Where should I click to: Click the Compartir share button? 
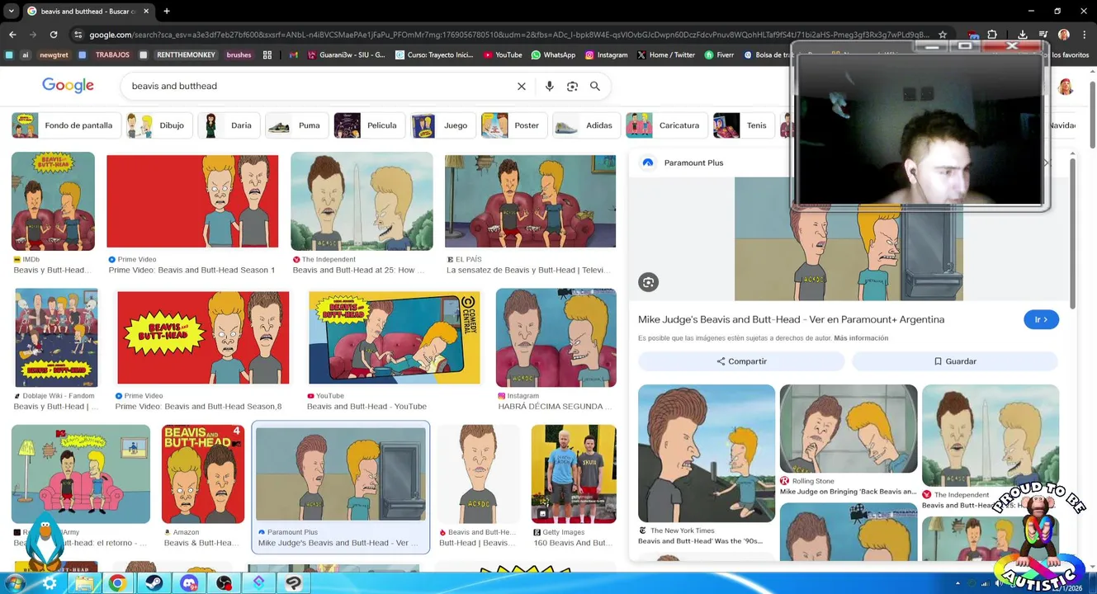[x=741, y=361]
